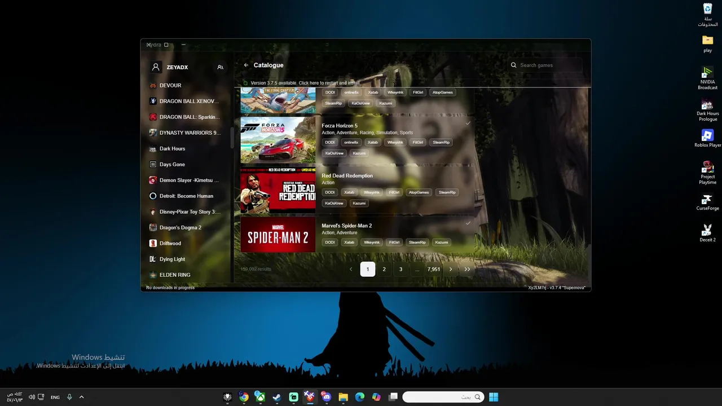Click the update sync icon in banner
The width and height of the screenshot is (722, 406).
245,83
